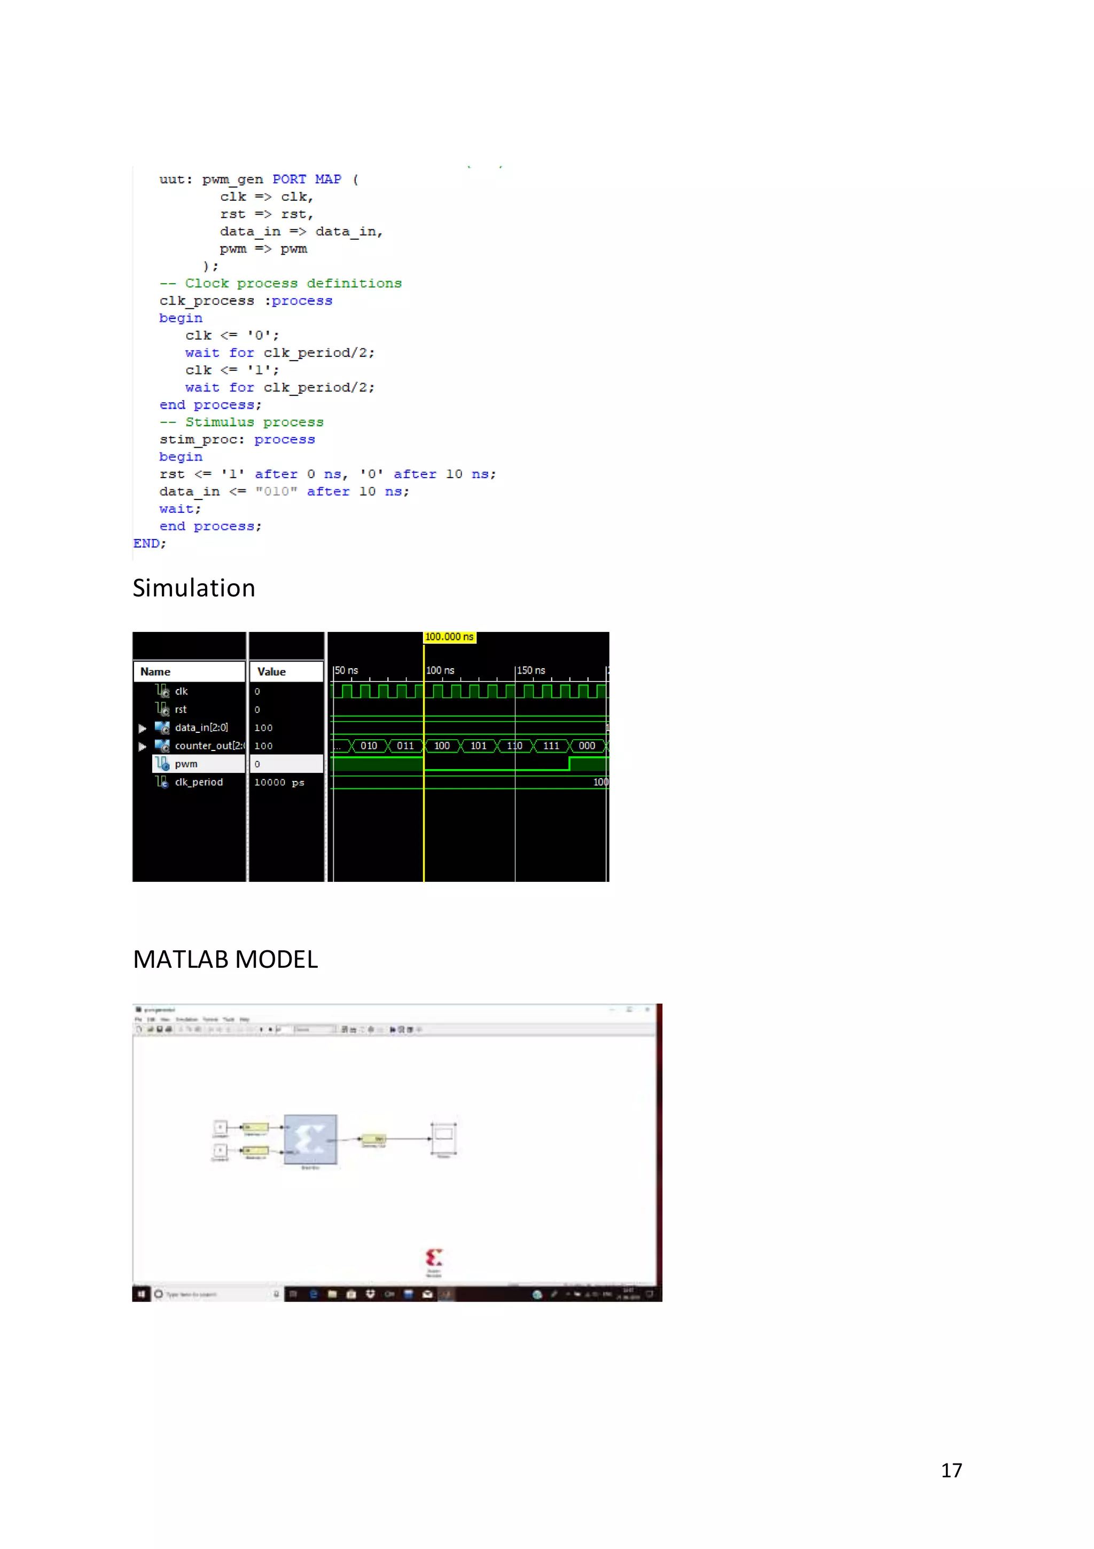Click the 150 ns timeline marker

click(x=530, y=670)
